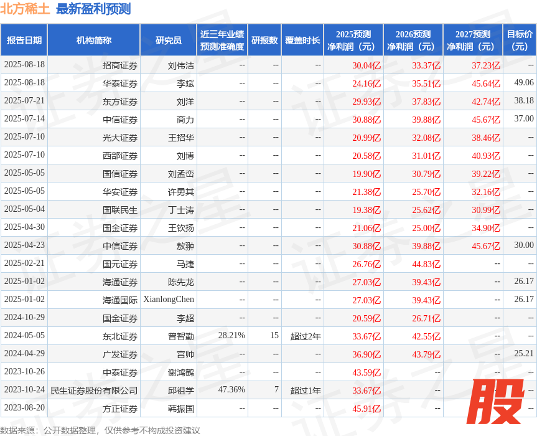Select the 2025预测净利润 column header
Viewport: 537px width, 436px height.
[x=353, y=40]
